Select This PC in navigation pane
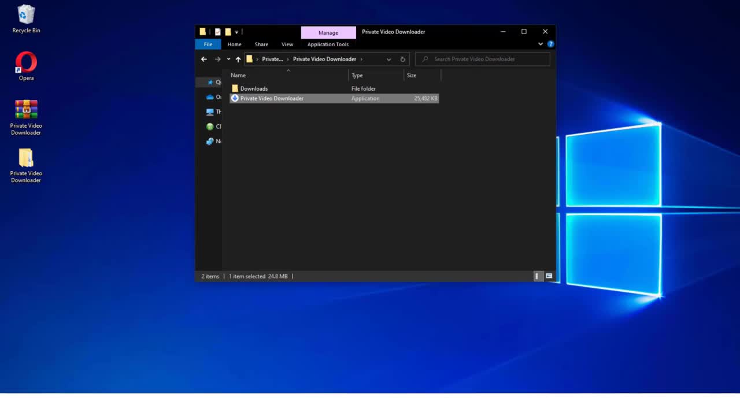The height and width of the screenshot is (416, 740). click(214, 112)
